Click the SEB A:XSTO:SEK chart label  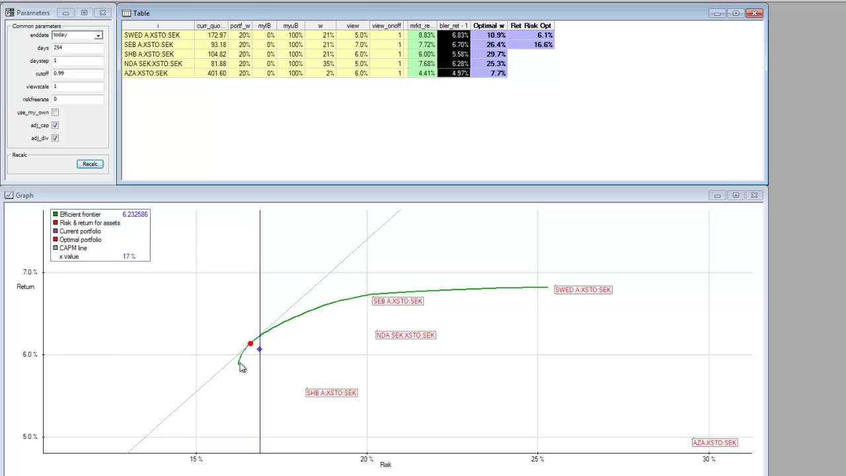click(397, 301)
